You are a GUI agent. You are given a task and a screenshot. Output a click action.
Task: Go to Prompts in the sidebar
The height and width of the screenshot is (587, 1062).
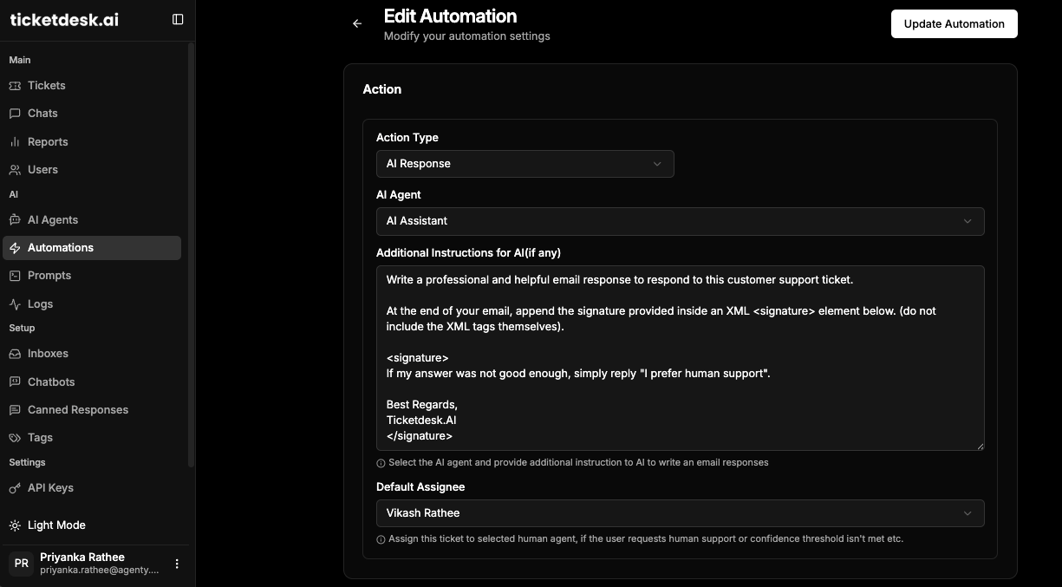tap(49, 276)
